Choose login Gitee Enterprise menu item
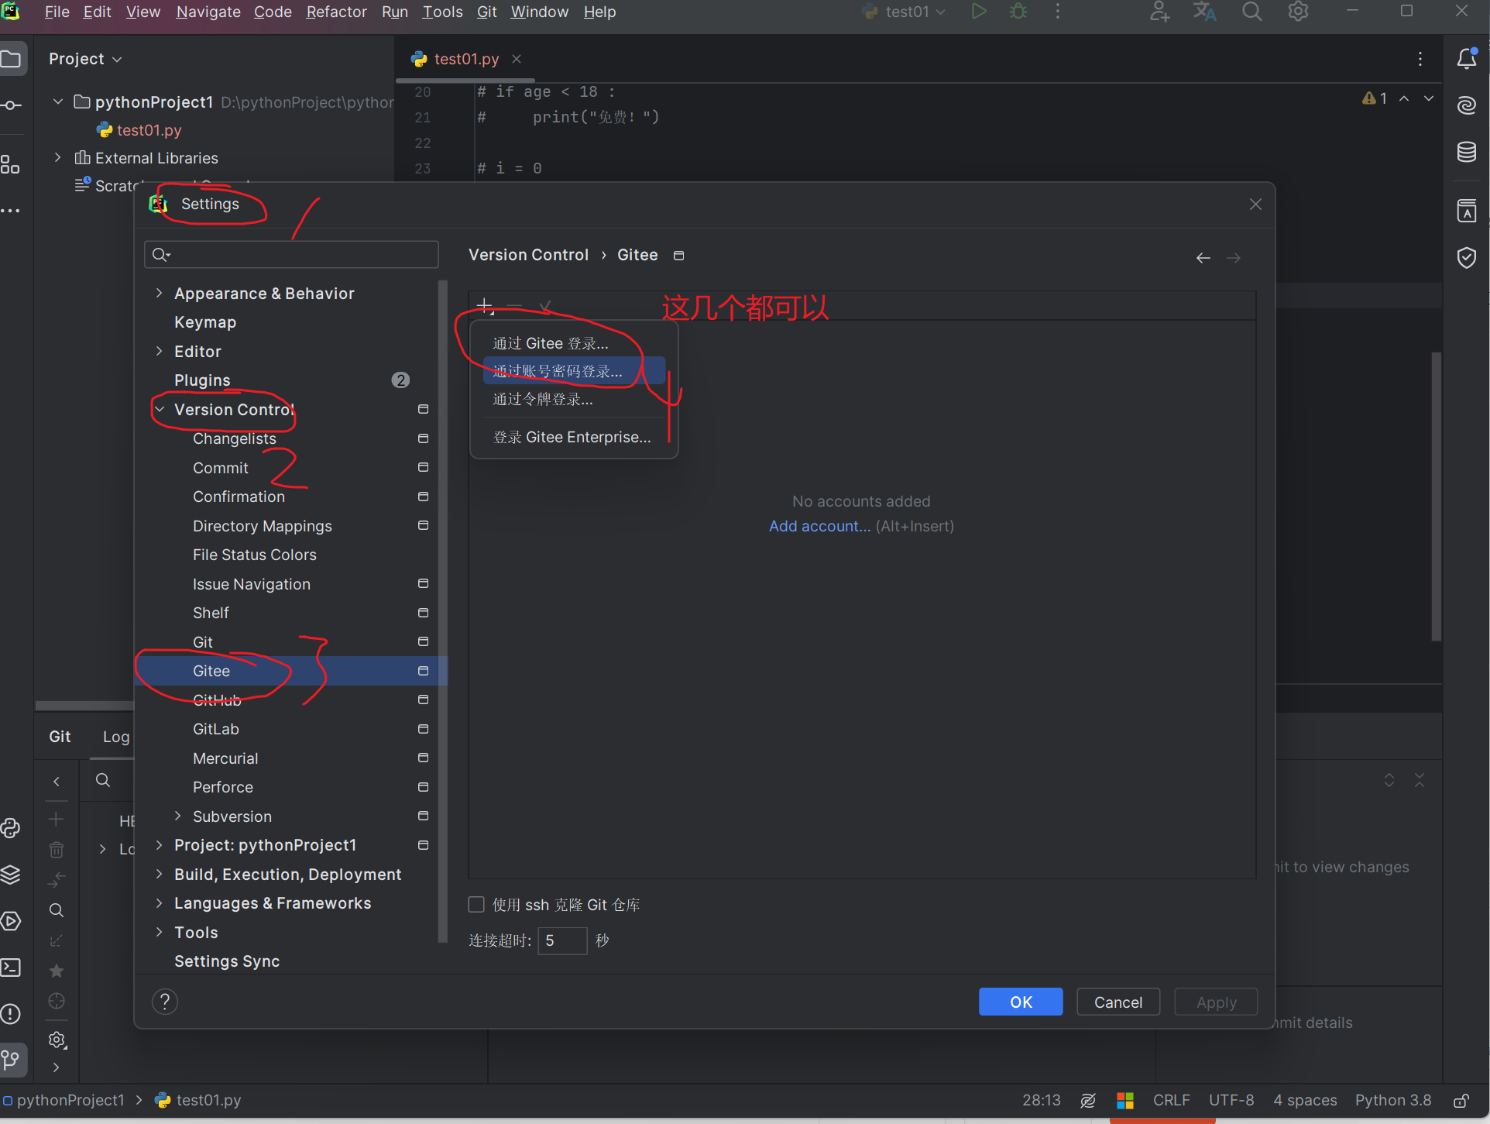The width and height of the screenshot is (1490, 1124). click(x=574, y=437)
